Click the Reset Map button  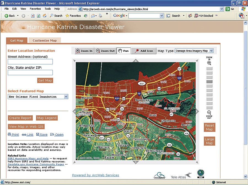pos(209,127)
